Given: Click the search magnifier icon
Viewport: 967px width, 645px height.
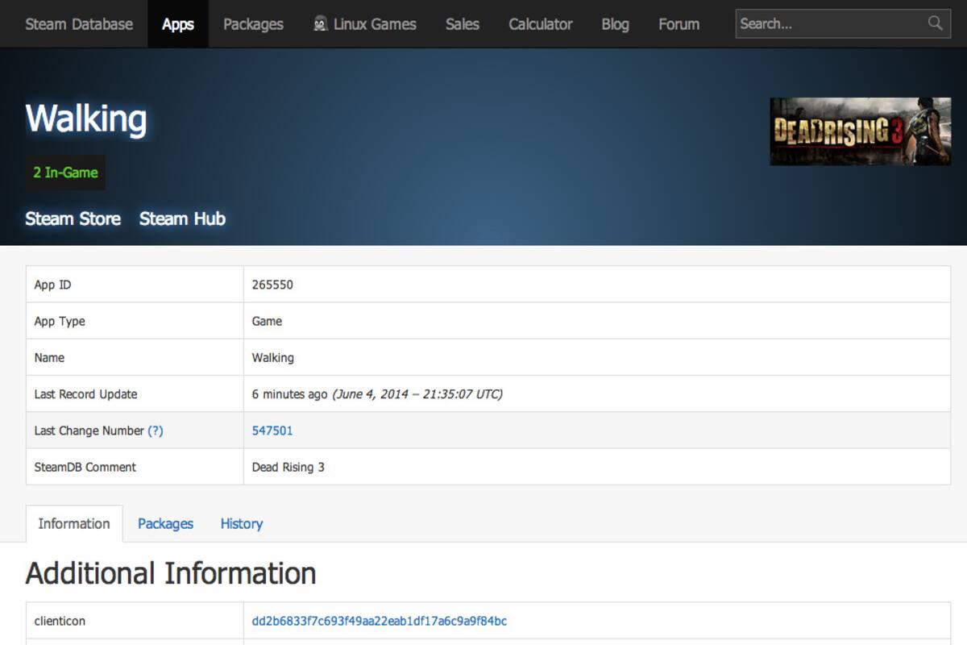Looking at the screenshot, I should click(935, 23).
